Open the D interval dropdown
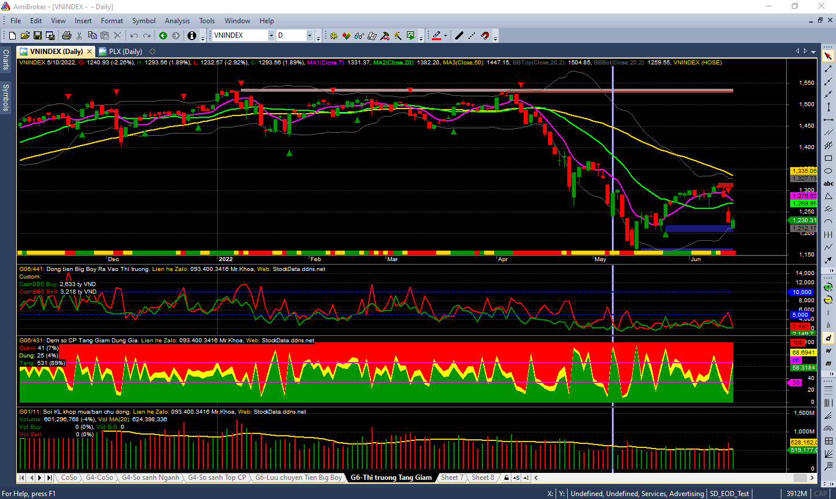 309,35
